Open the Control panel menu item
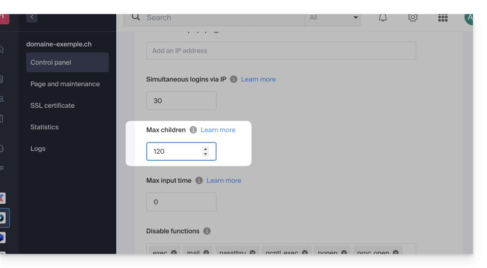The height and width of the screenshot is (268, 487). pos(67,62)
